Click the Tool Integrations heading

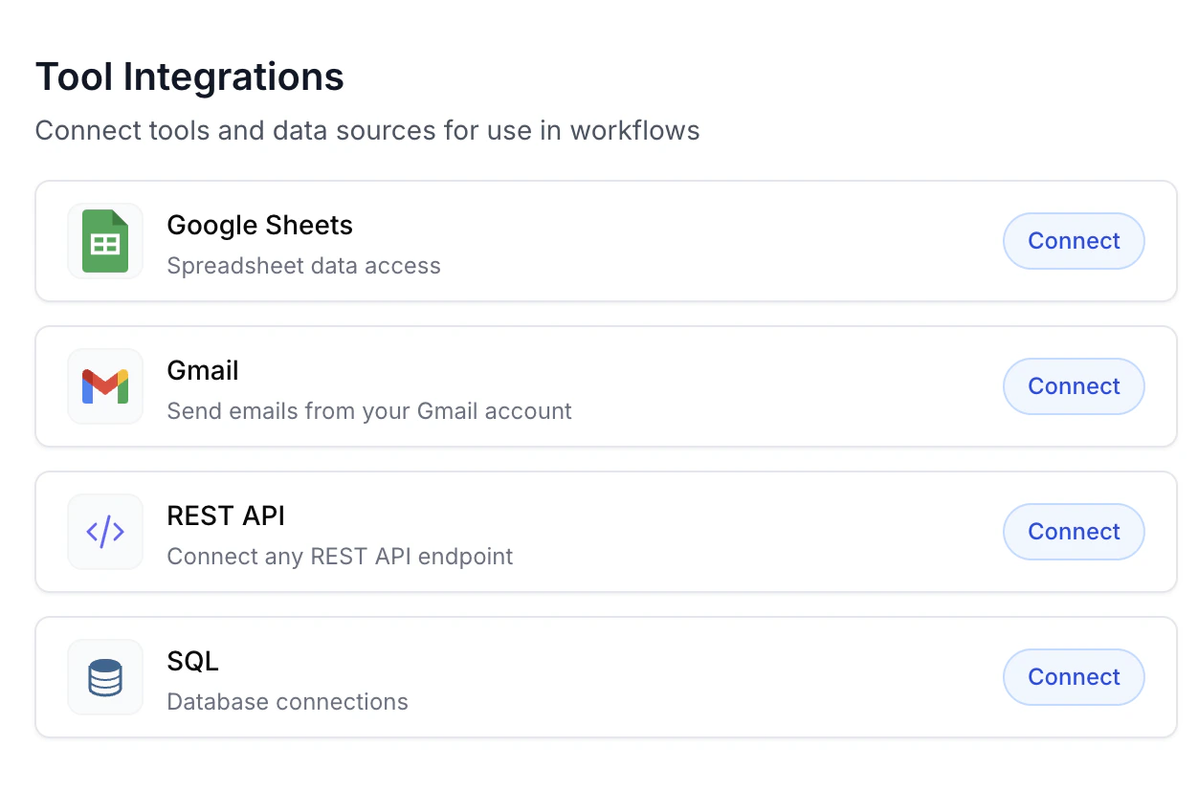(189, 77)
